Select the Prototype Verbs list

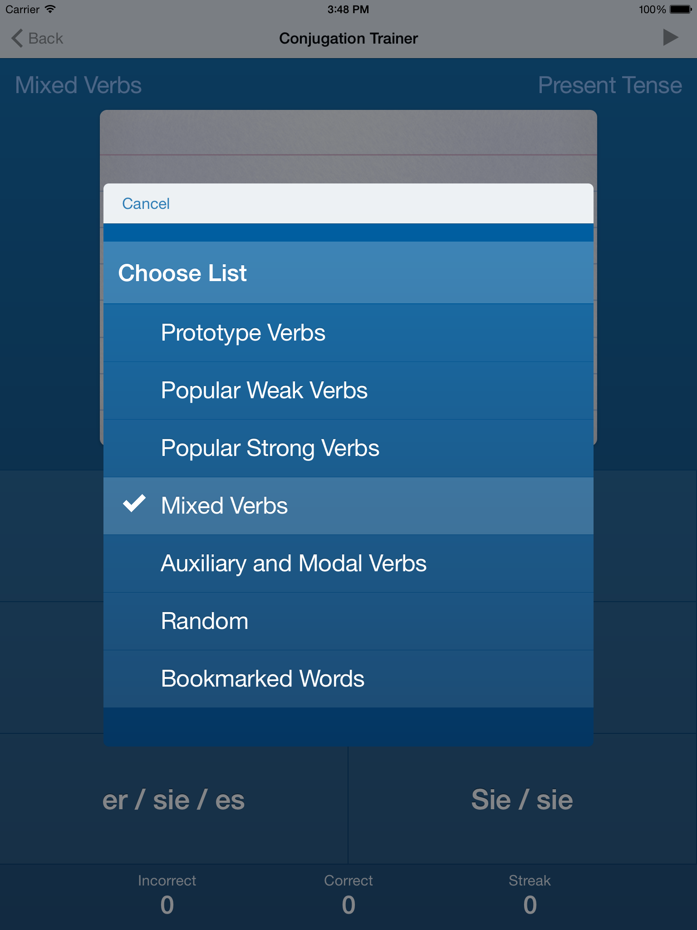coord(243,332)
